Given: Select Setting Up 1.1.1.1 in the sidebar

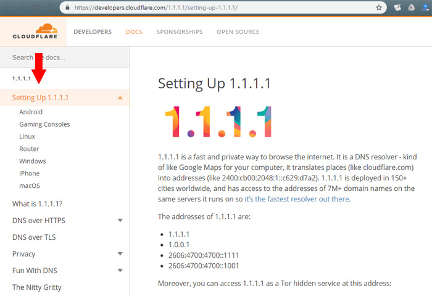Looking at the screenshot, I should click(x=40, y=98).
